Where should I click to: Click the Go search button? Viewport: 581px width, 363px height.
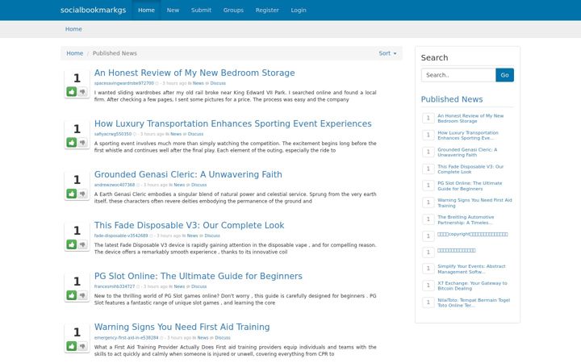point(504,75)
